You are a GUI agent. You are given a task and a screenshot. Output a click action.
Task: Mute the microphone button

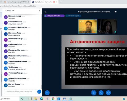click(x=94, y=93)
